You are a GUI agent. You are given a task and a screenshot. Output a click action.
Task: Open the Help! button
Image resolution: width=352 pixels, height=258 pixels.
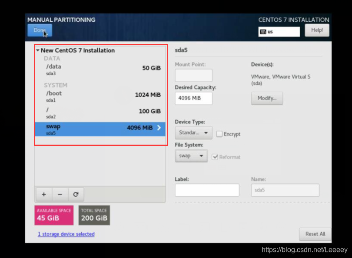tap(317, 30)
